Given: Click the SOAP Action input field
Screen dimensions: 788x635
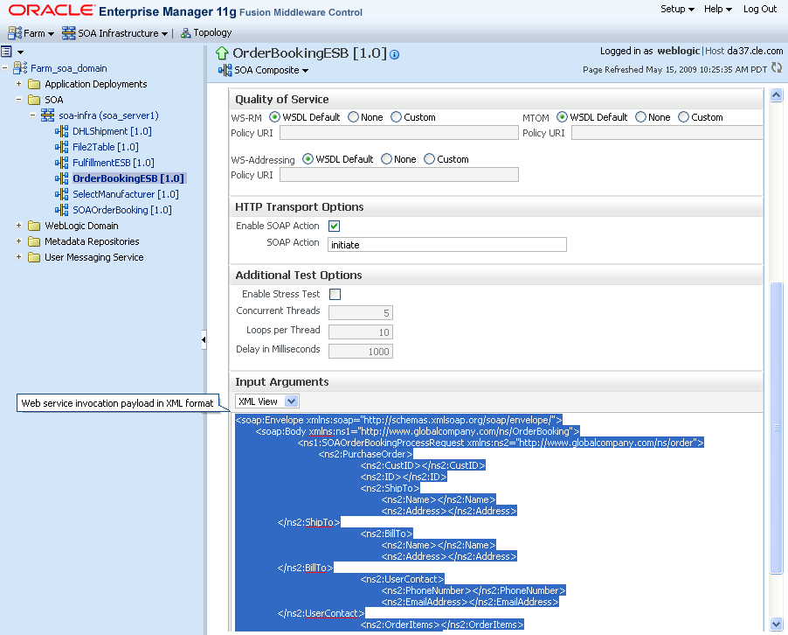Looking at the screenshot, I should click(446, 245).
